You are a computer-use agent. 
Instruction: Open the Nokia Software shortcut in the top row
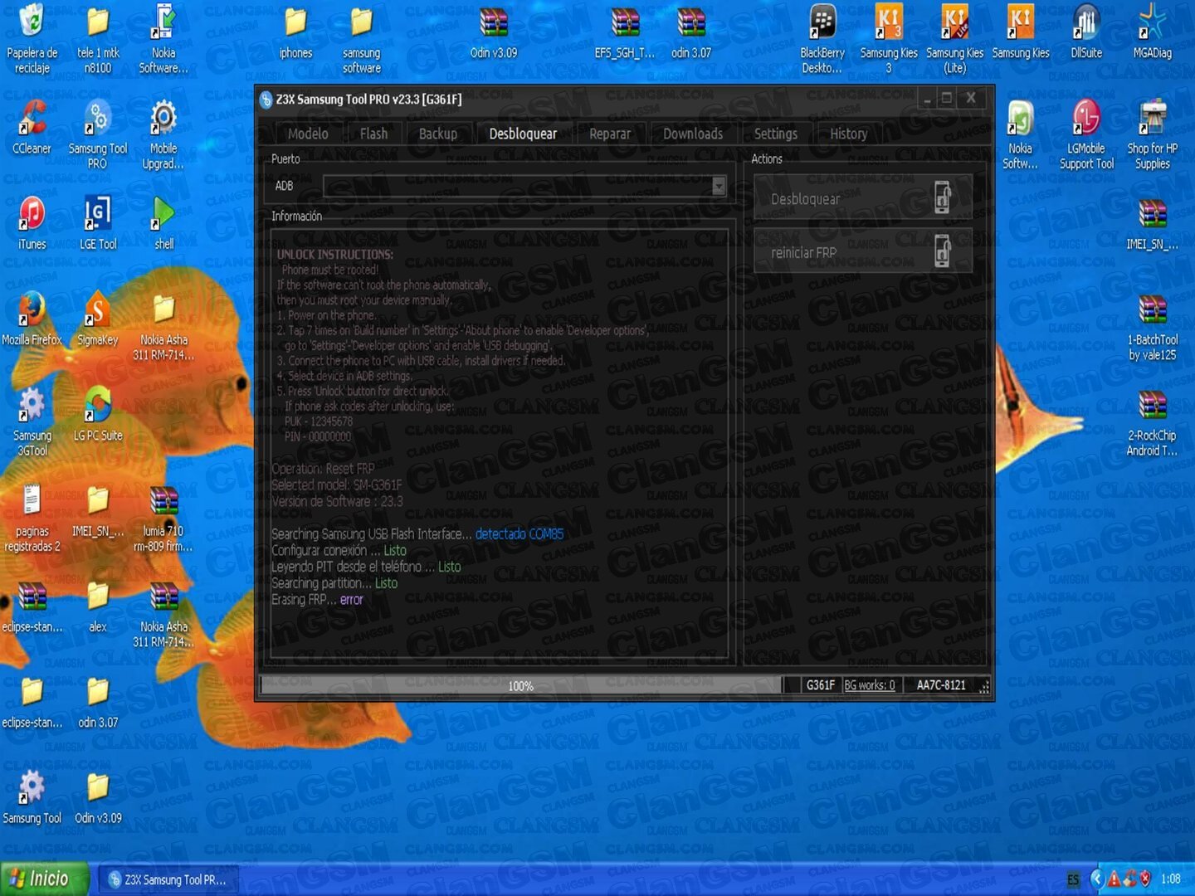pyautogui.click(x=163, y=38)
